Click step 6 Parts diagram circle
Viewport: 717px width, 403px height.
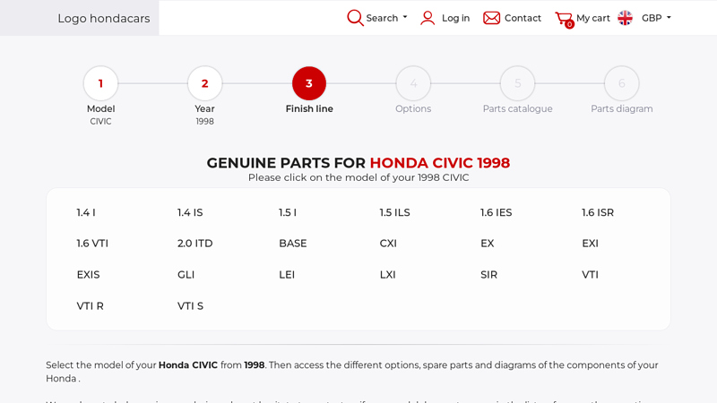(622, 83)
